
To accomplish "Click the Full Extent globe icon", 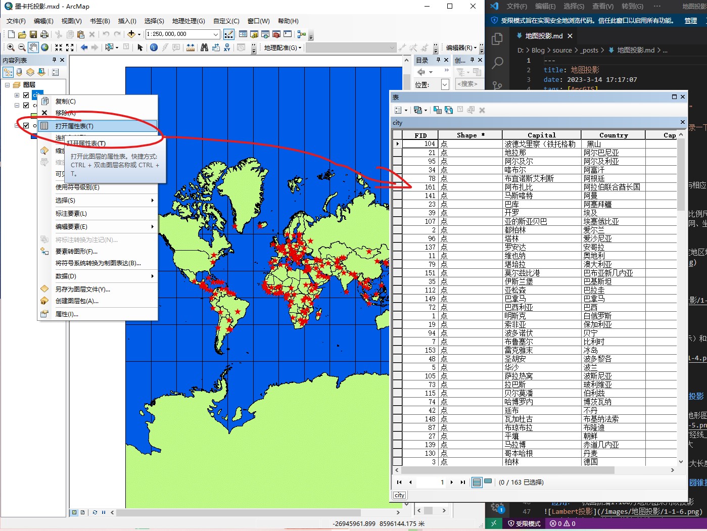I will point(45,47).
